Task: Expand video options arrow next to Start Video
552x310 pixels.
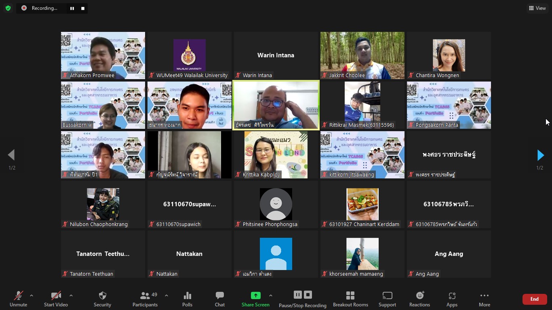Action: (x=71, y=295)
